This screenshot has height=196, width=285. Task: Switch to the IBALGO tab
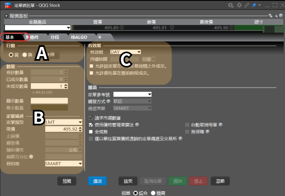click(x=79, y=37)
